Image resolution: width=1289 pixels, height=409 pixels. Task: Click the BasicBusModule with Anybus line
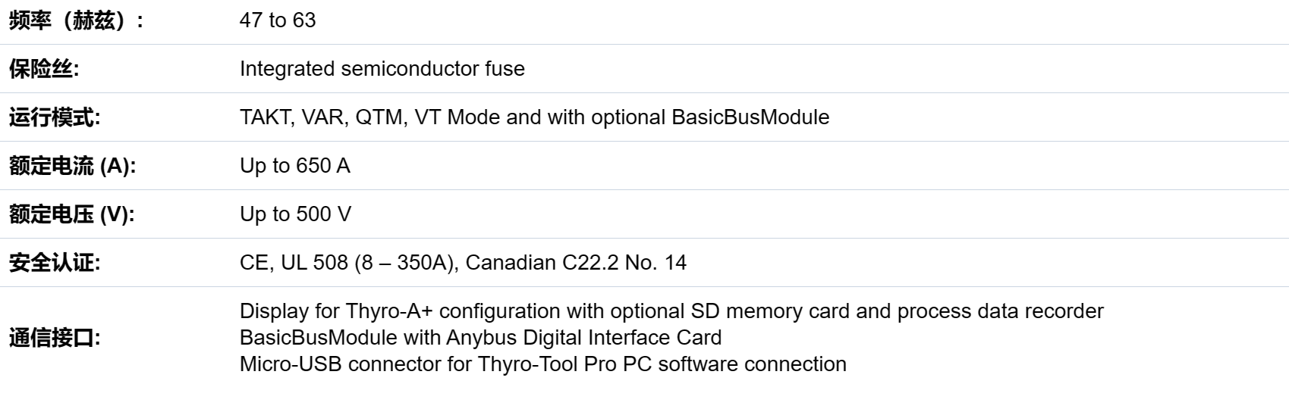tap(480, 338)
